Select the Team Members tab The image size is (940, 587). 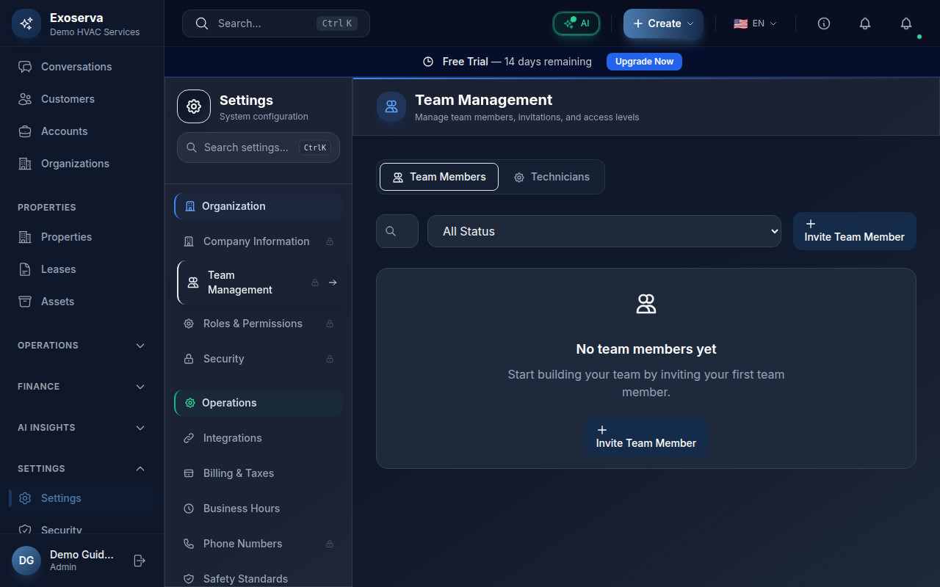[439, 177]
